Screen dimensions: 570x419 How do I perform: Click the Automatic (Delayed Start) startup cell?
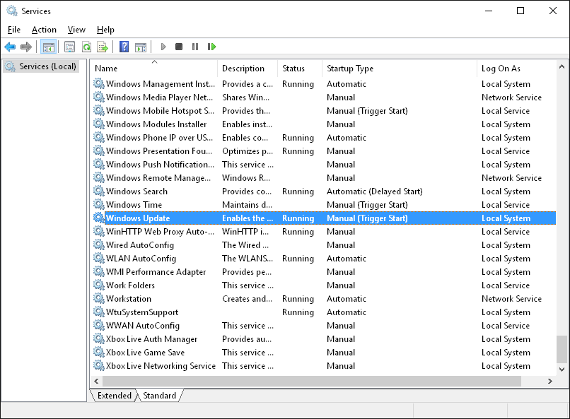point(374,191)
